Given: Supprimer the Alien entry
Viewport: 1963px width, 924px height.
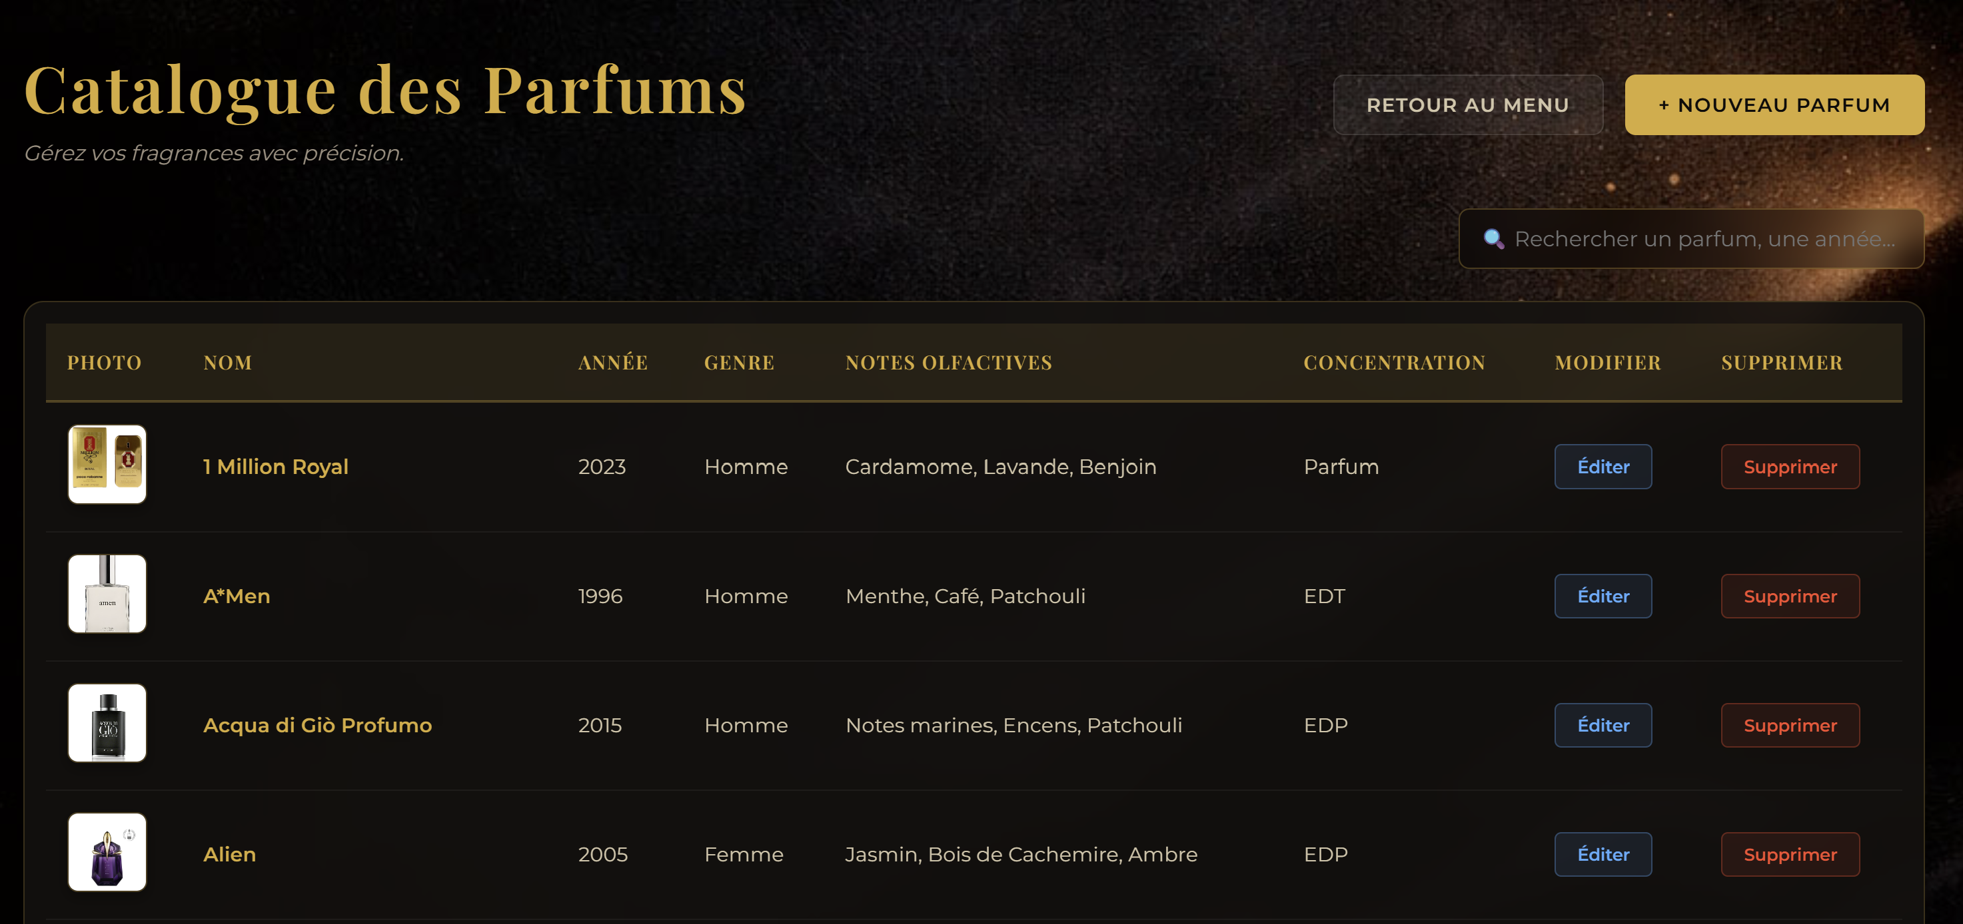Looking at the screenshot, I should tap(1789, 853).
